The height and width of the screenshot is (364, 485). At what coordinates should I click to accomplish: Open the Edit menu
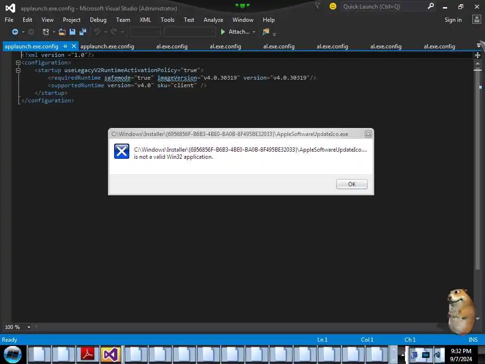(27, 20)
